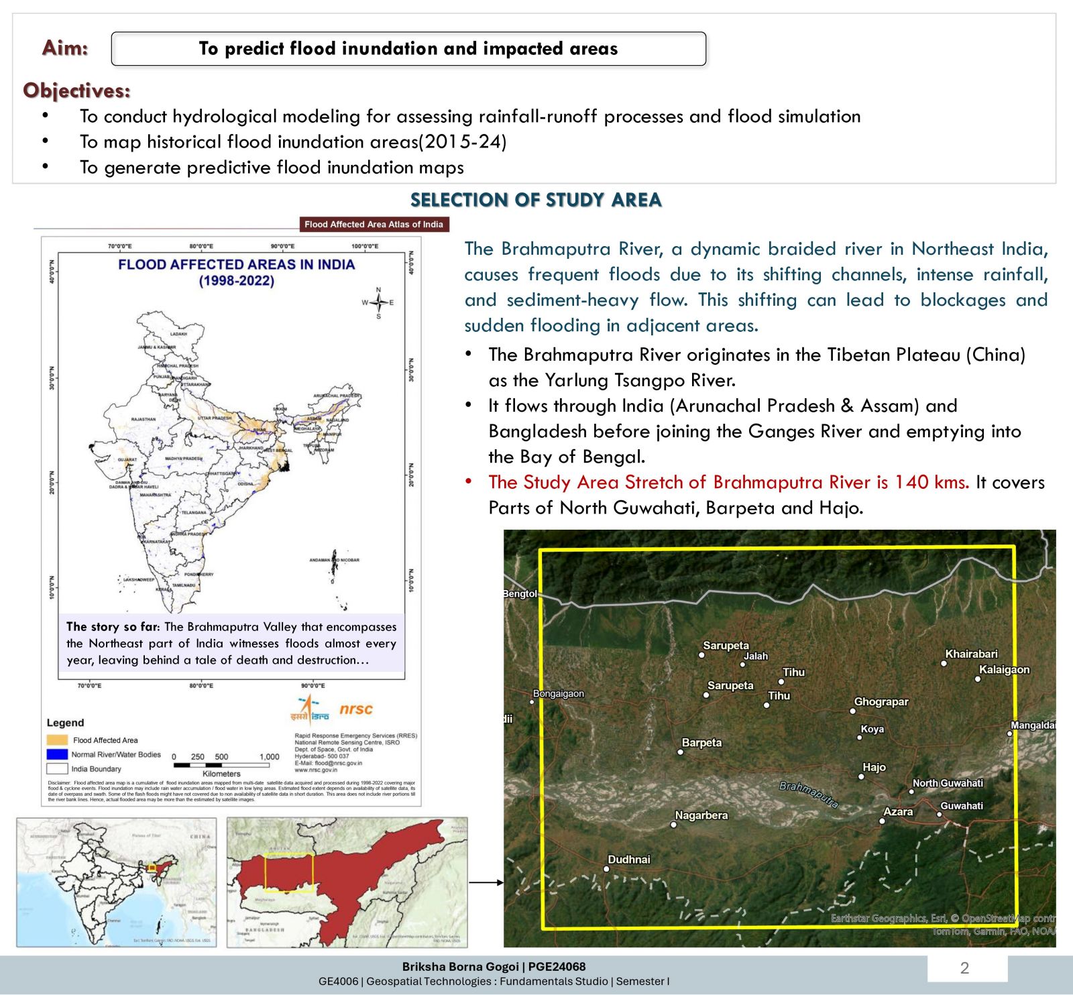Click 'Briksha Borna Gogoi | PGE24068' footer
Screen dimensions: 1073x995
tap(494, 967)
